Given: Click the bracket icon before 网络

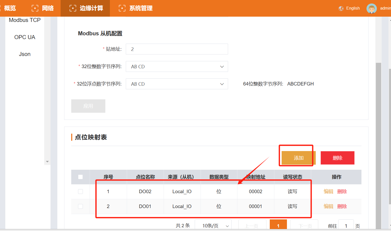Looking at the screenshot, I should click(35, 8).
